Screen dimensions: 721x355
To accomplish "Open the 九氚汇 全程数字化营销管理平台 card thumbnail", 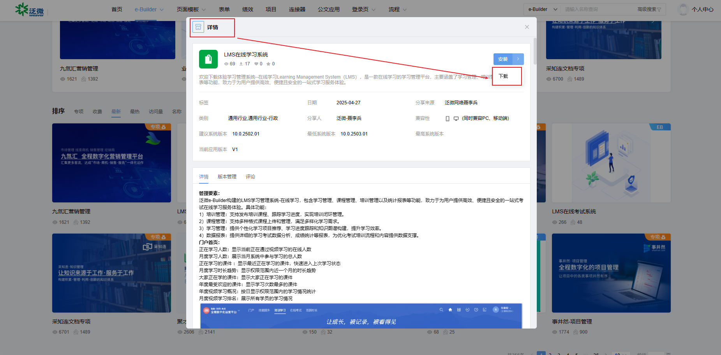I will (111, 163).
